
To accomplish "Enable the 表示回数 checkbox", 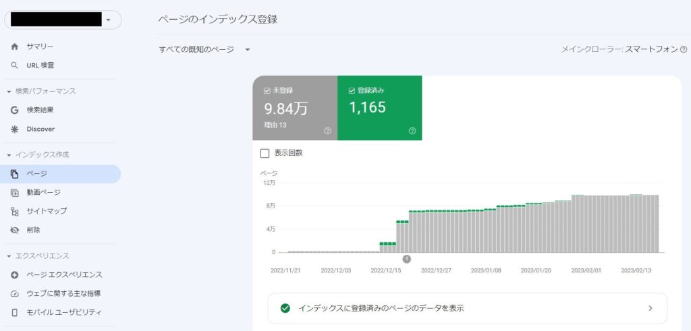I will (265, 153).
